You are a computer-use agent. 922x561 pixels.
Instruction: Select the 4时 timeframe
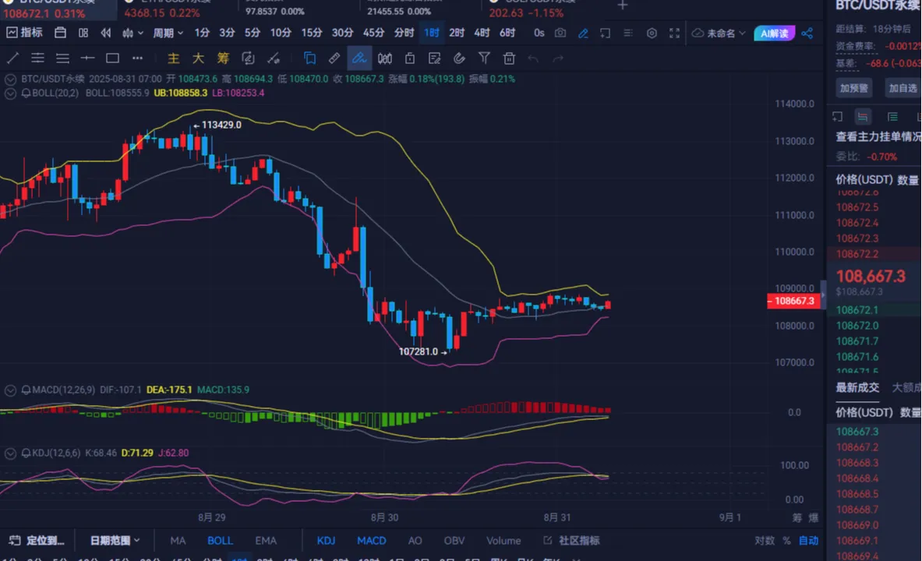pyautogui.click(x=482, y=33)
